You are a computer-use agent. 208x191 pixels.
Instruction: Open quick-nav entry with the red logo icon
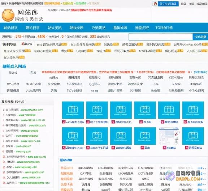(x=27, y=44)
